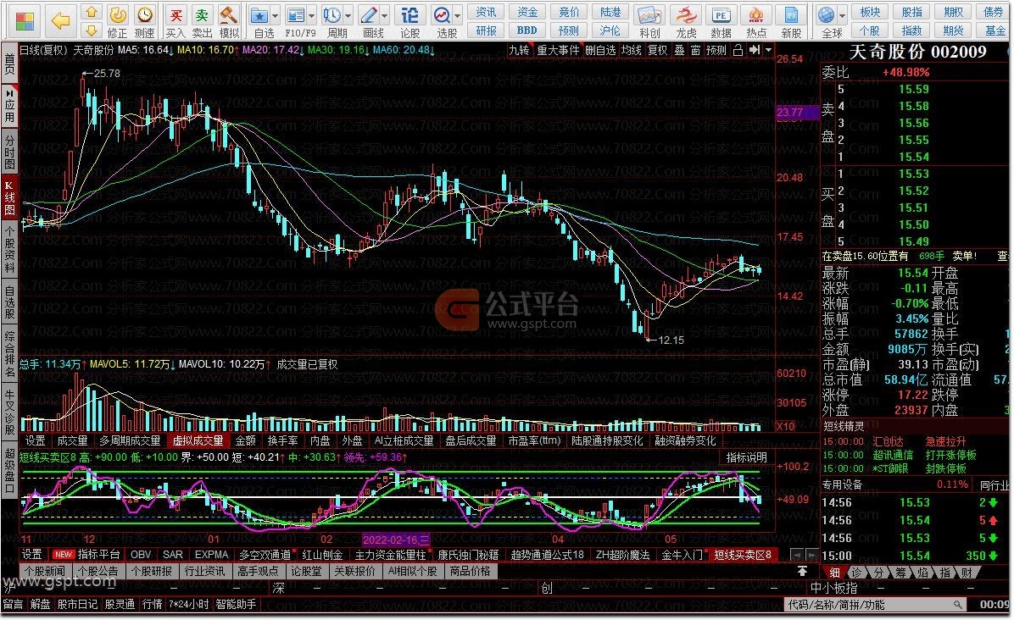
Task: Select the 画线 pencil drawing tool
Action: tap(370, 15)
